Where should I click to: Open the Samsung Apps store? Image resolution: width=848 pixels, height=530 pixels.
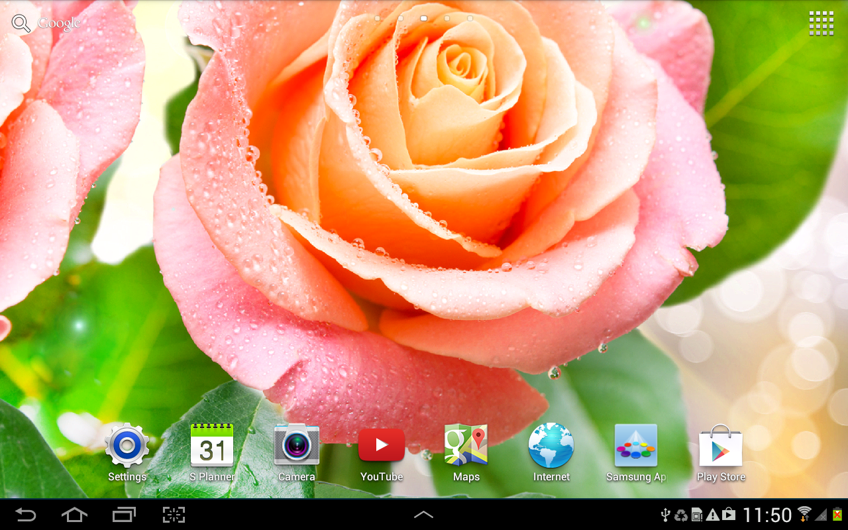636,452
